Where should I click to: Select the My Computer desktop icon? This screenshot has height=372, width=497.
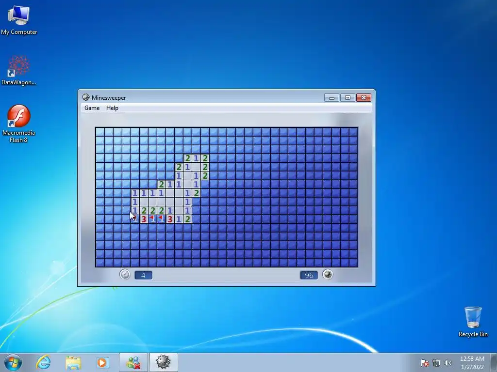[19, 20]
